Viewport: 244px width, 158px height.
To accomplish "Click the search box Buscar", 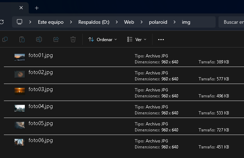I will 232,22.
